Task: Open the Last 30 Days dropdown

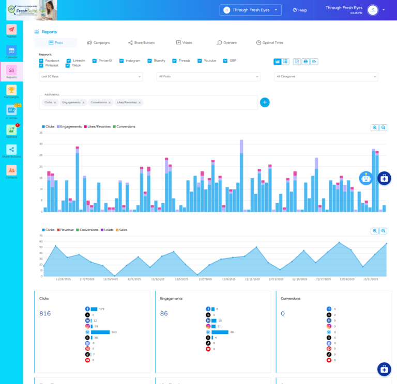Action: click(91, 76)
